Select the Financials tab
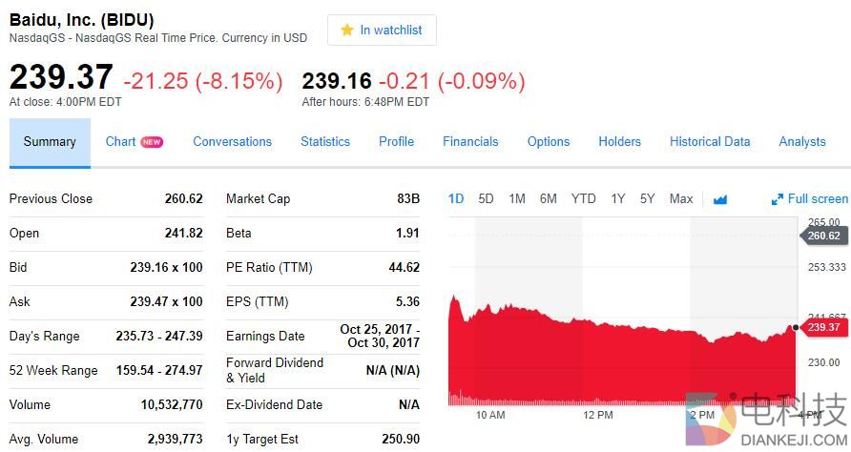Viewport: 851px width, 452px height. pyautogui.click(x=470, y=142)
